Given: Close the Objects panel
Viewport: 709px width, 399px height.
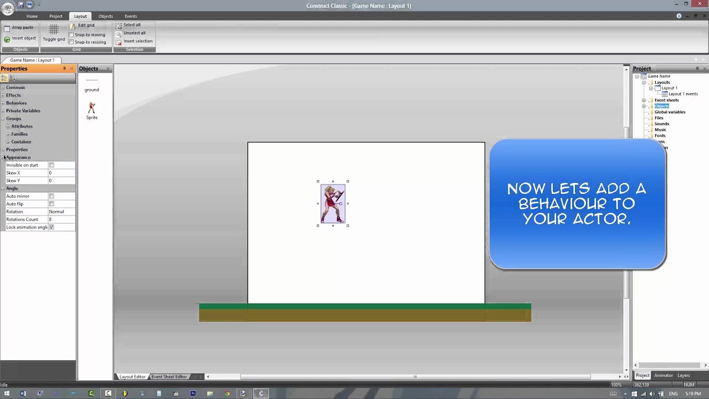Looking at the screenshot, I should pos(108,69).
